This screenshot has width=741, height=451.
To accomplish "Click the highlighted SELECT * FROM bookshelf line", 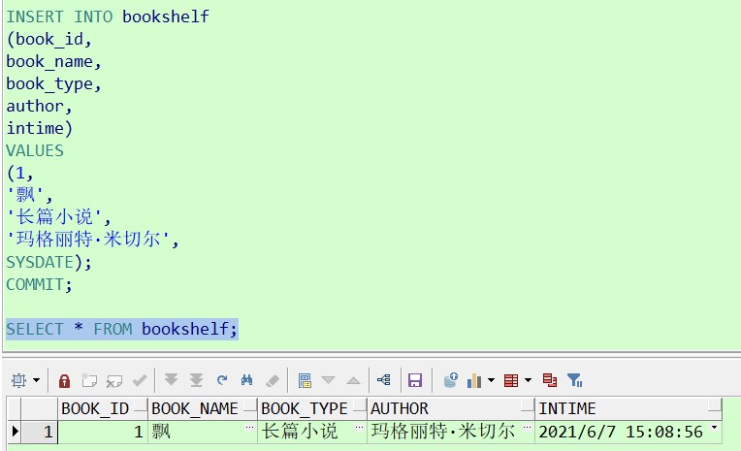I will tap(122, 329).
